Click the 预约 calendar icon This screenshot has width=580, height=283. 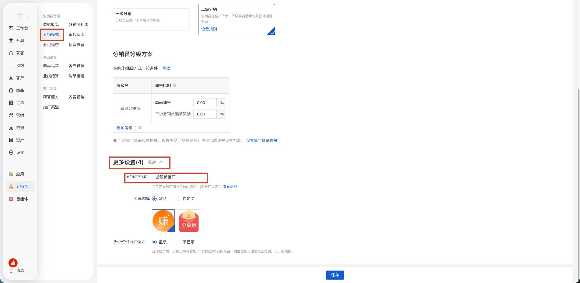11,65
